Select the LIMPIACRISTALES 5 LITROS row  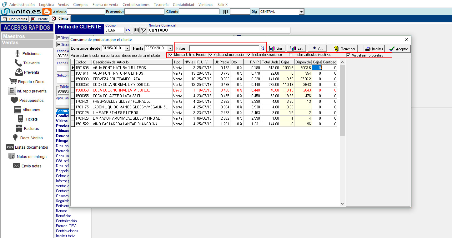pyautogui.click(x=204, y=113)
